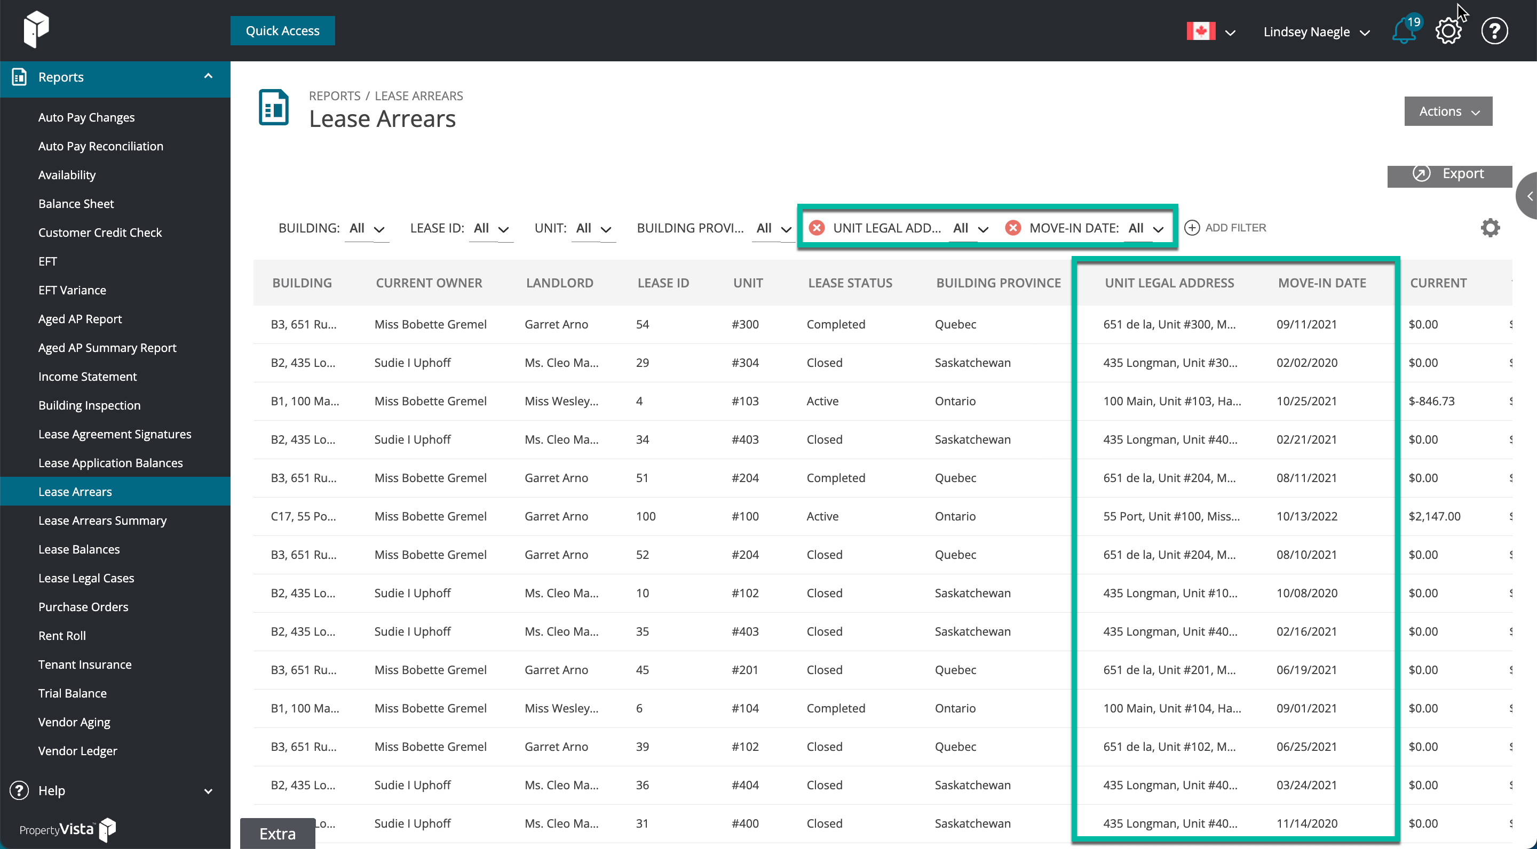Click the Help circle icon in sidebar

click(x=19, y=790)
